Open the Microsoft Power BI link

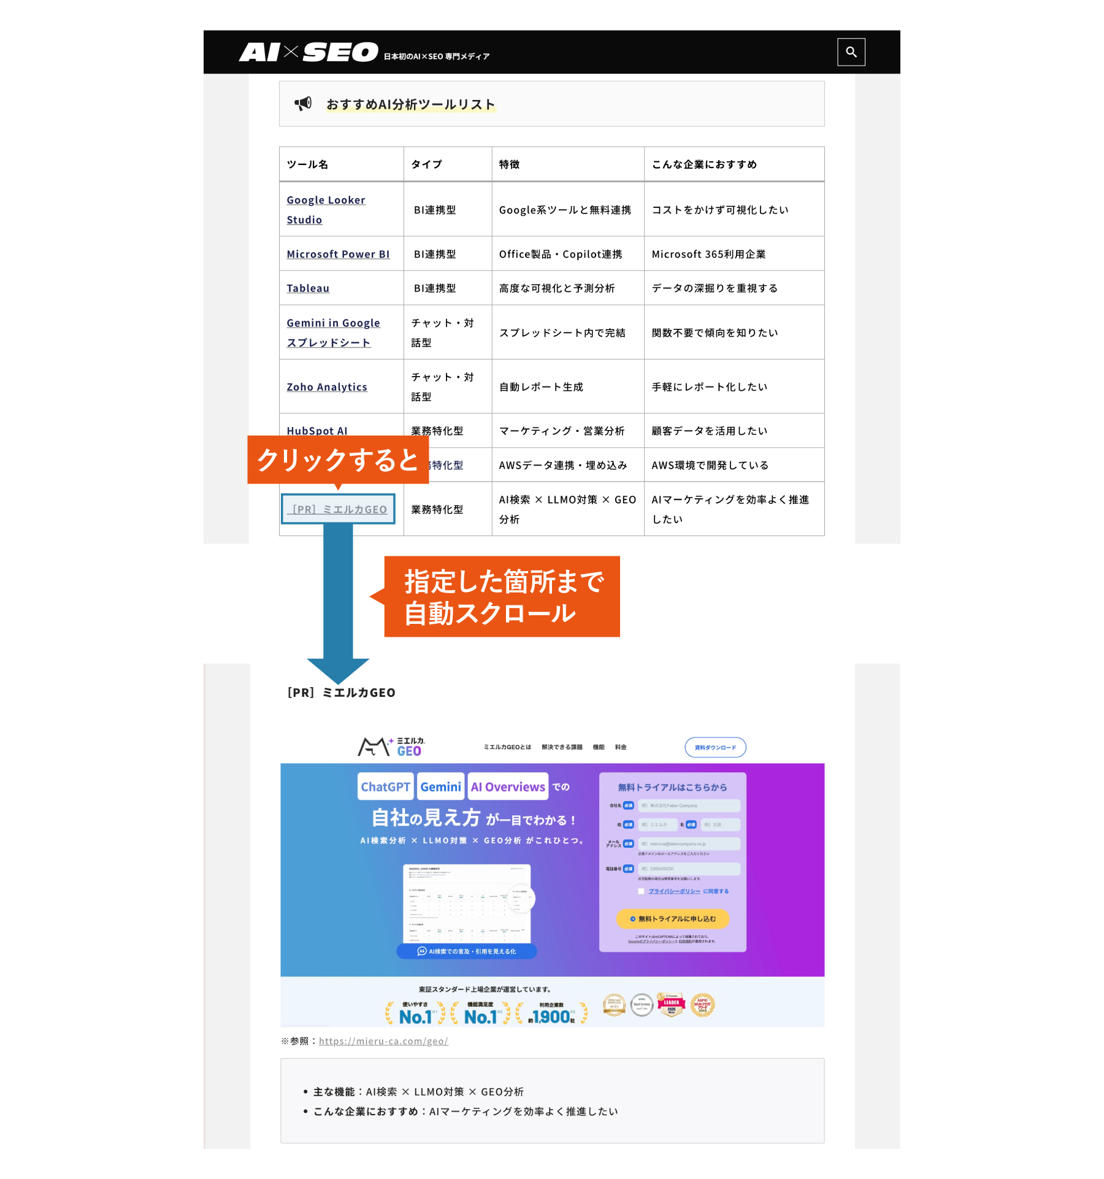[x=338, y=254]
